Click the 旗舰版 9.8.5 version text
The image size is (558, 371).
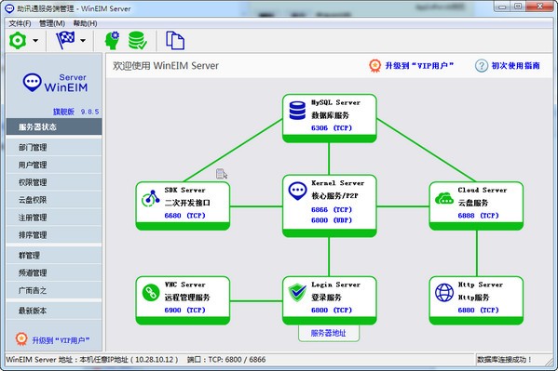point(75,112)
